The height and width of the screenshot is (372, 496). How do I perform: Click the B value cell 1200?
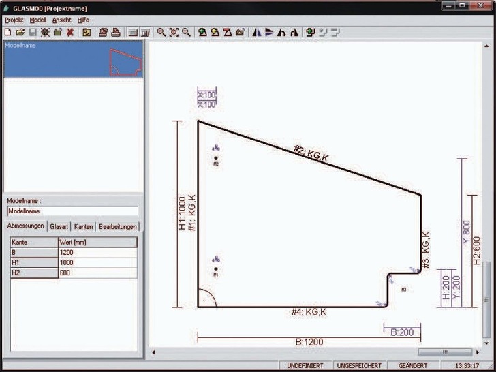point(97,252)
